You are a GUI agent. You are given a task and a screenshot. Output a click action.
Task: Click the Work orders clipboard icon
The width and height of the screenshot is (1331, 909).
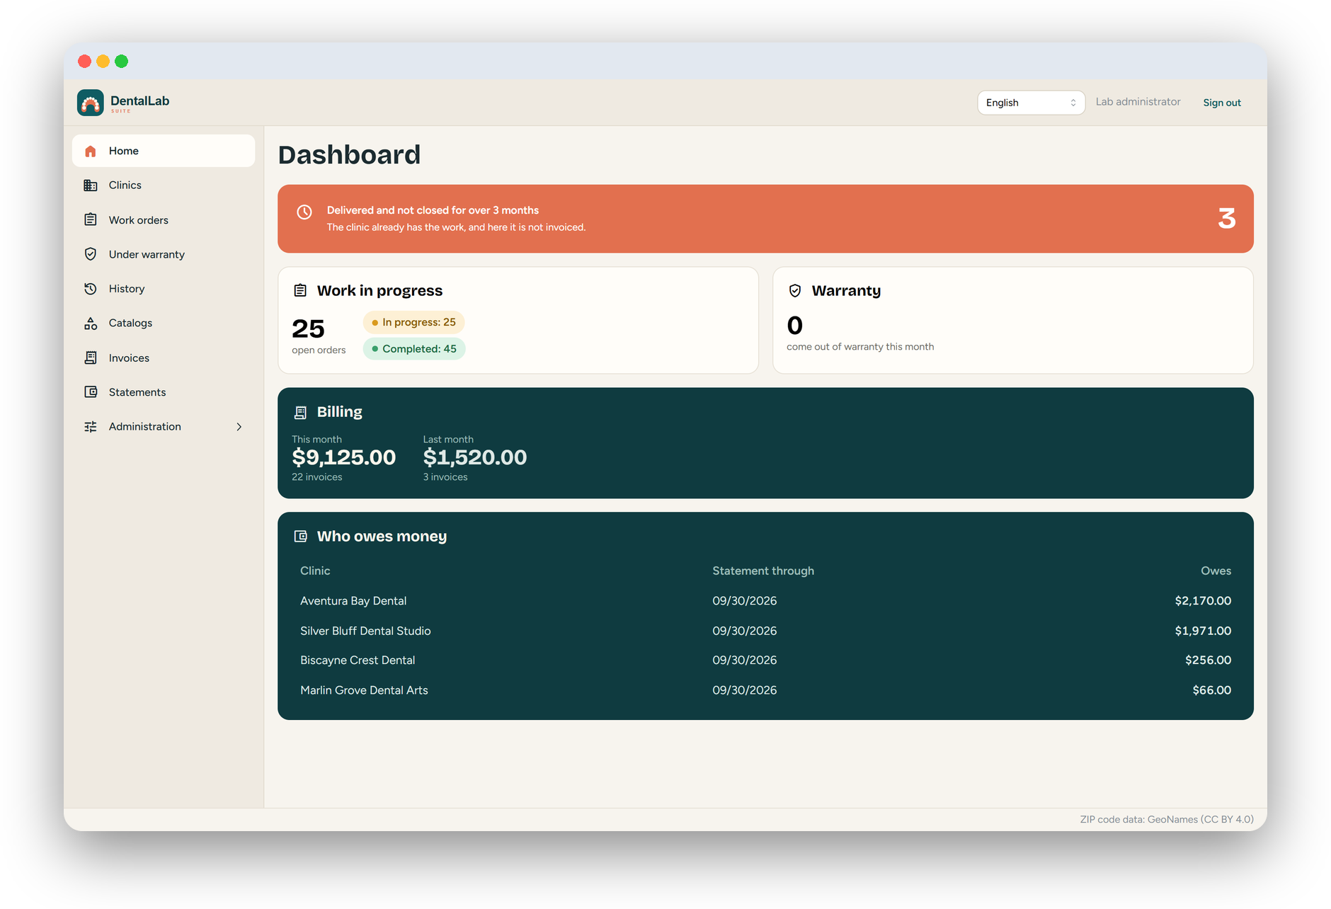[91, 220]
